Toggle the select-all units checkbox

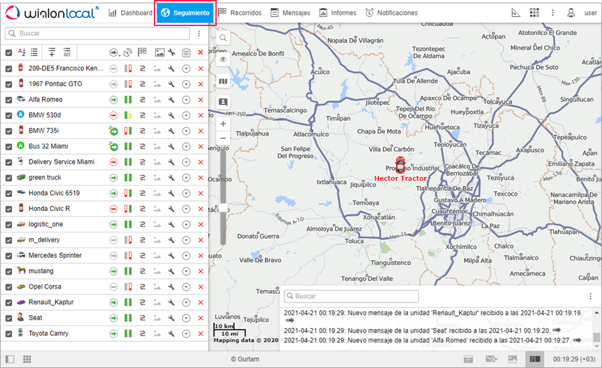9,53
